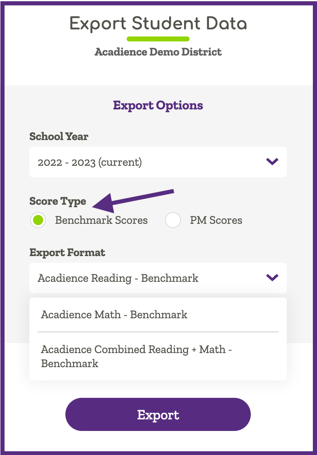Click the empty radio circle beside PM Scores
The image size is (317, 455).
[173, 220]
